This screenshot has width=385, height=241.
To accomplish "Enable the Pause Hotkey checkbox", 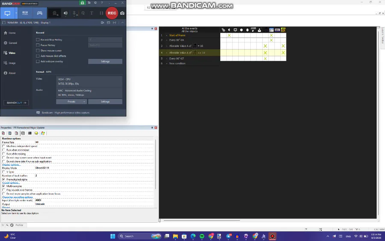I will (38, 45).
